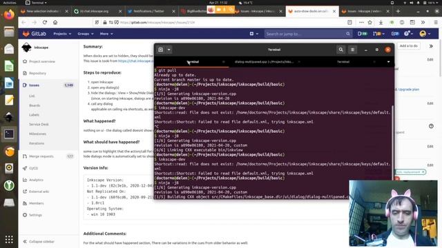Click the GitLab logo
The height and width of the screenshot is (248, 442).
34,34
